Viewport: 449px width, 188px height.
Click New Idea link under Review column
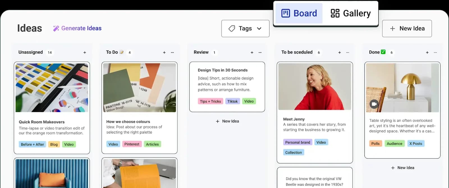[227, 121]
